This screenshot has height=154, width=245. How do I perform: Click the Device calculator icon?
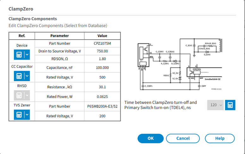click(19, 55)
